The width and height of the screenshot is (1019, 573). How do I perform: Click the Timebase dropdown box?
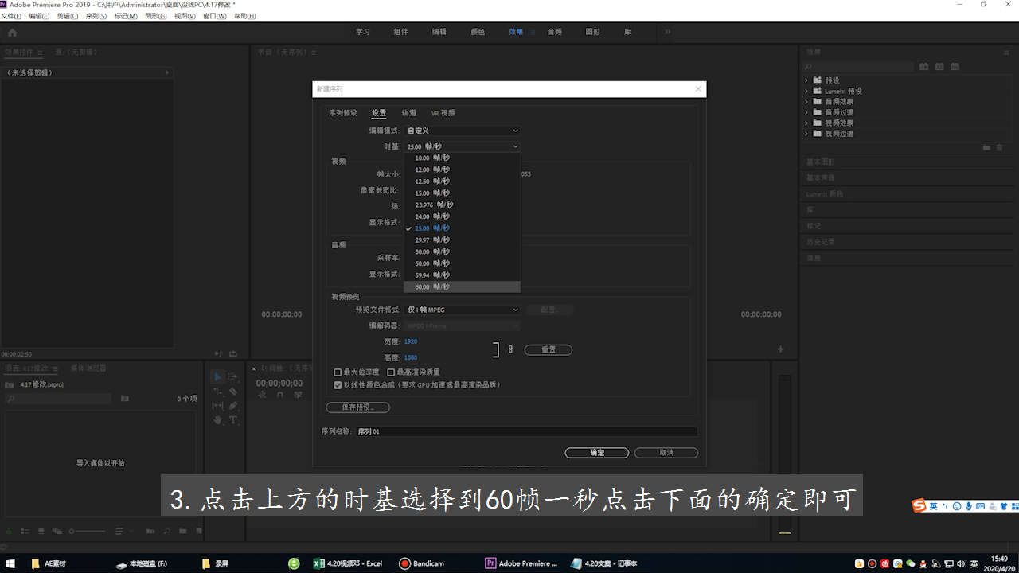(463, 146)
